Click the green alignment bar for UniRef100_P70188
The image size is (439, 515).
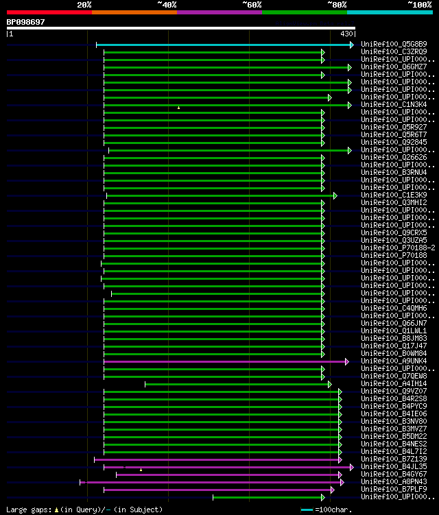(213, 256)
